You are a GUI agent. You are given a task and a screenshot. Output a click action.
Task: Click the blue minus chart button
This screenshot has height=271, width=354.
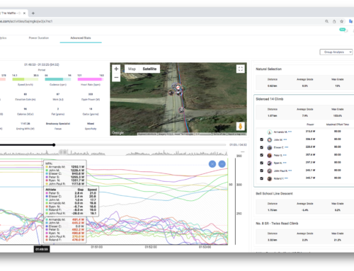tap(222, 164)
